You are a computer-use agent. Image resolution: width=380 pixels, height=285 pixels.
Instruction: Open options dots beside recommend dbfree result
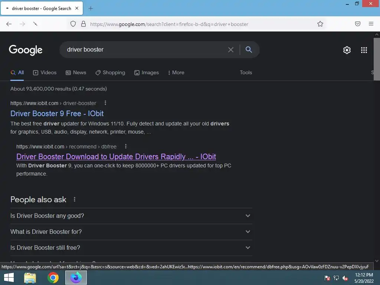[125, 146]
